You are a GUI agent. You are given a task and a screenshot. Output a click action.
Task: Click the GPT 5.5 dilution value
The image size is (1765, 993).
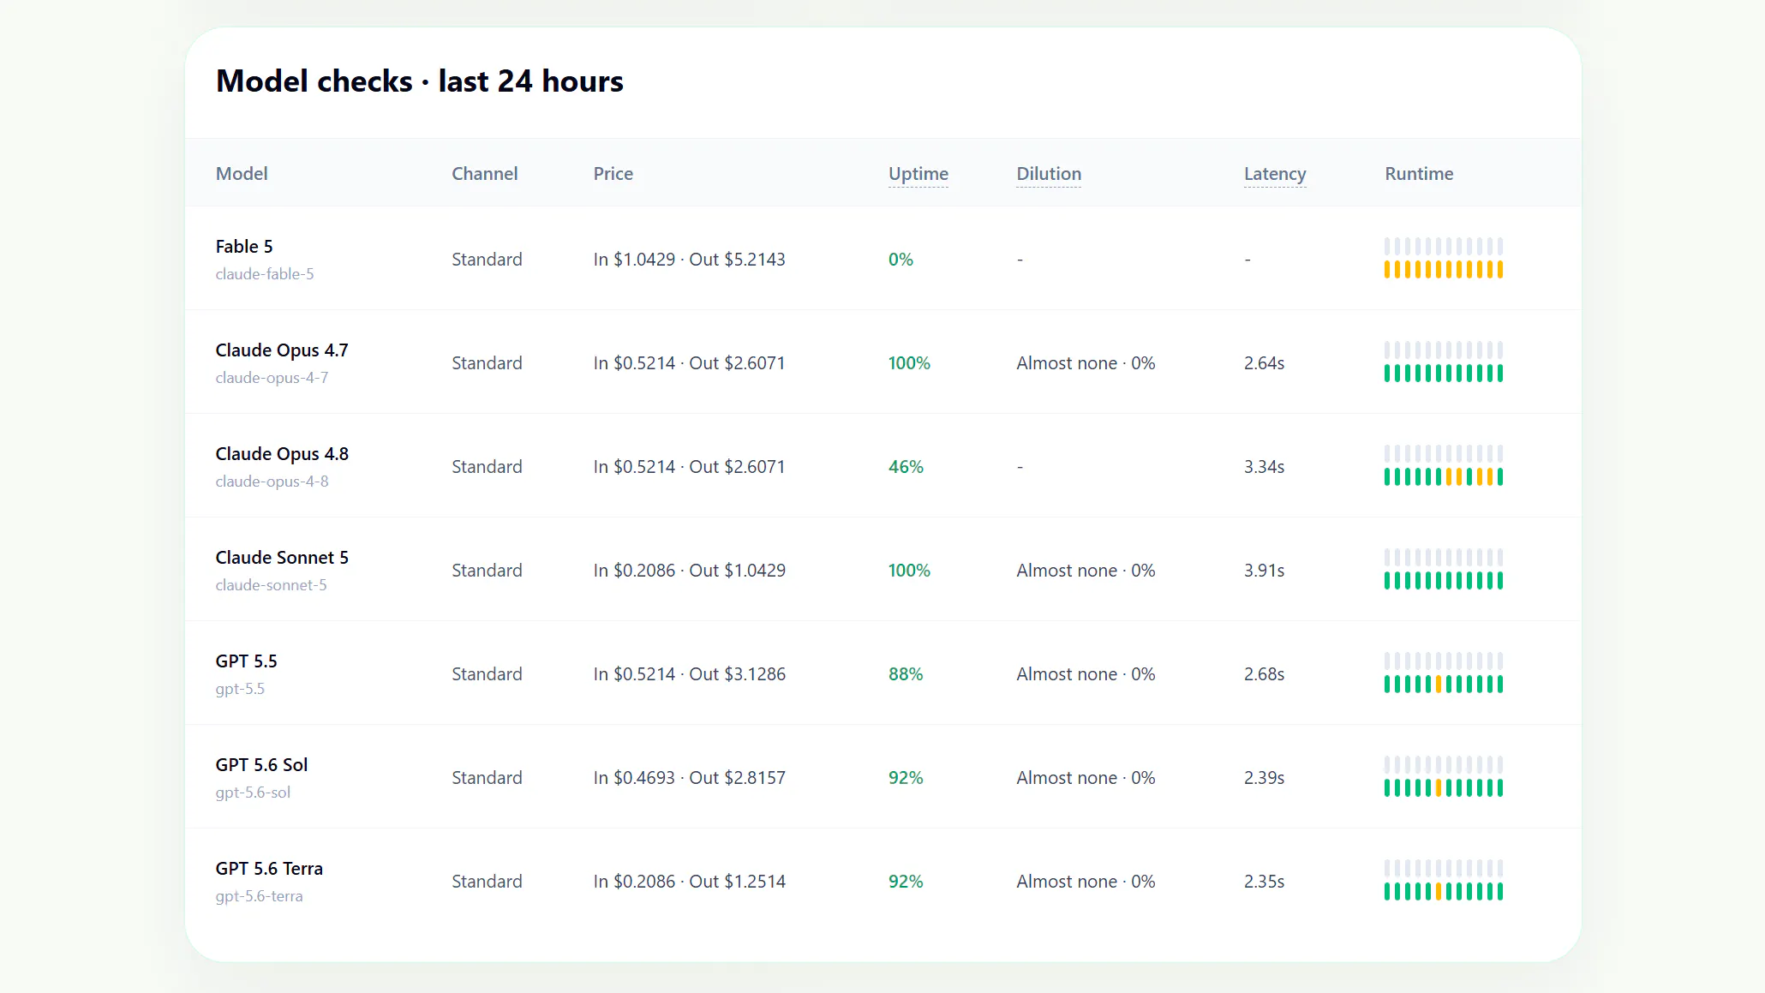tap(1086, 674)
